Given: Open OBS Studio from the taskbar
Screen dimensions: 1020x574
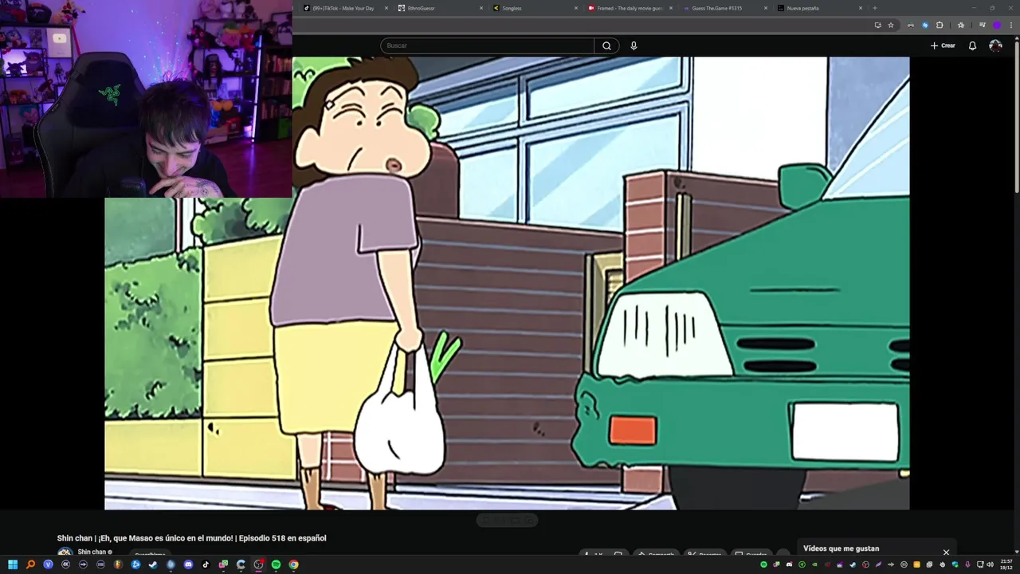Looking at the screenshot, I should 258,564.
